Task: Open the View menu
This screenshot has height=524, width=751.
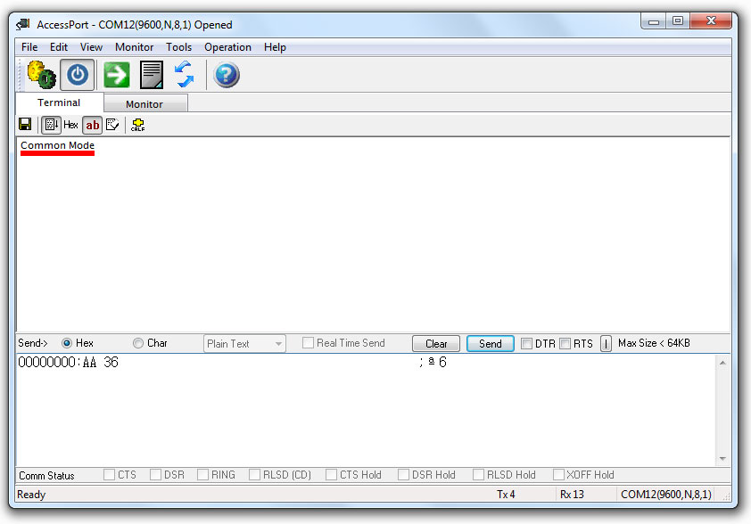Action: pos(91,47)
